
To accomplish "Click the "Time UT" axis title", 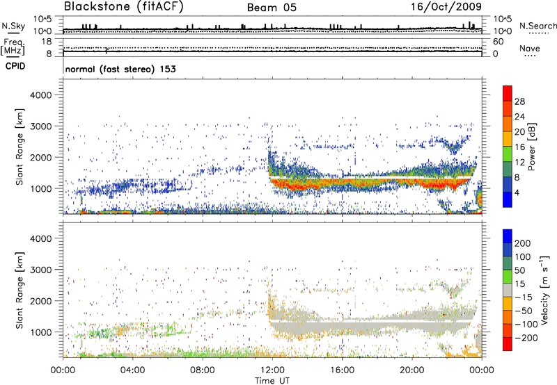I will pyautogui.click(x=272, y=381).
